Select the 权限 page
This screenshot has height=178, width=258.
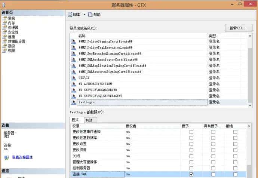click(11, 50)
